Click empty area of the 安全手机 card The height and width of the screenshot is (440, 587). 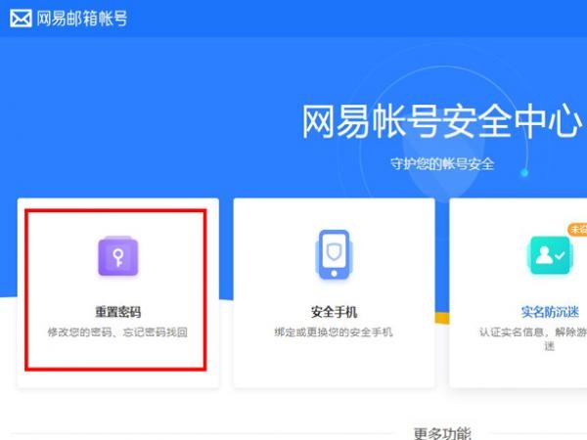click(x=334, y=363)
